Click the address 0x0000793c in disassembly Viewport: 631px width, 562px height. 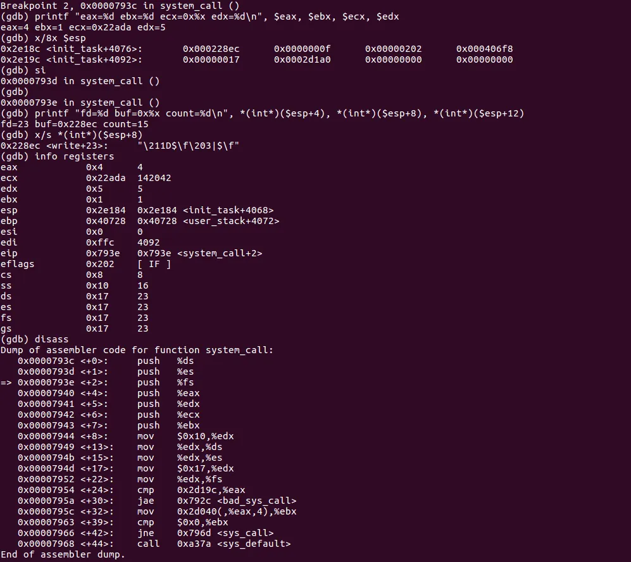(x=46, y=361)
